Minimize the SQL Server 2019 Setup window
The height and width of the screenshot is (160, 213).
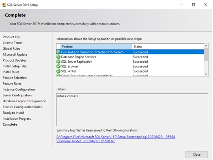[x=182, y=5]
